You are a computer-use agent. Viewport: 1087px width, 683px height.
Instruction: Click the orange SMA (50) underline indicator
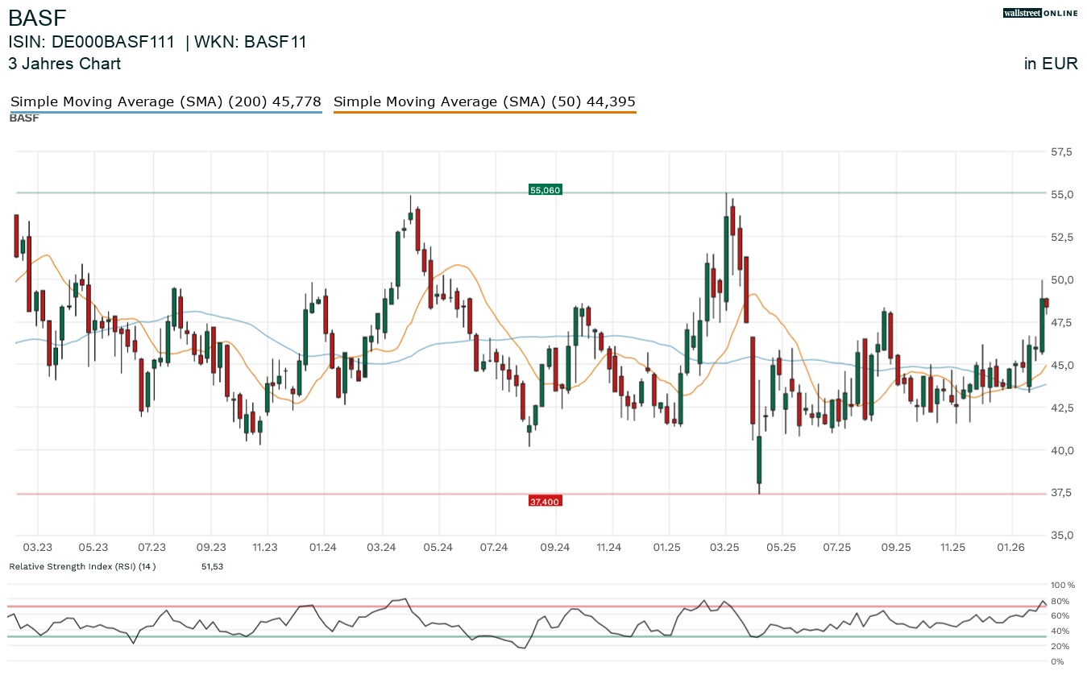coord(484,112)
